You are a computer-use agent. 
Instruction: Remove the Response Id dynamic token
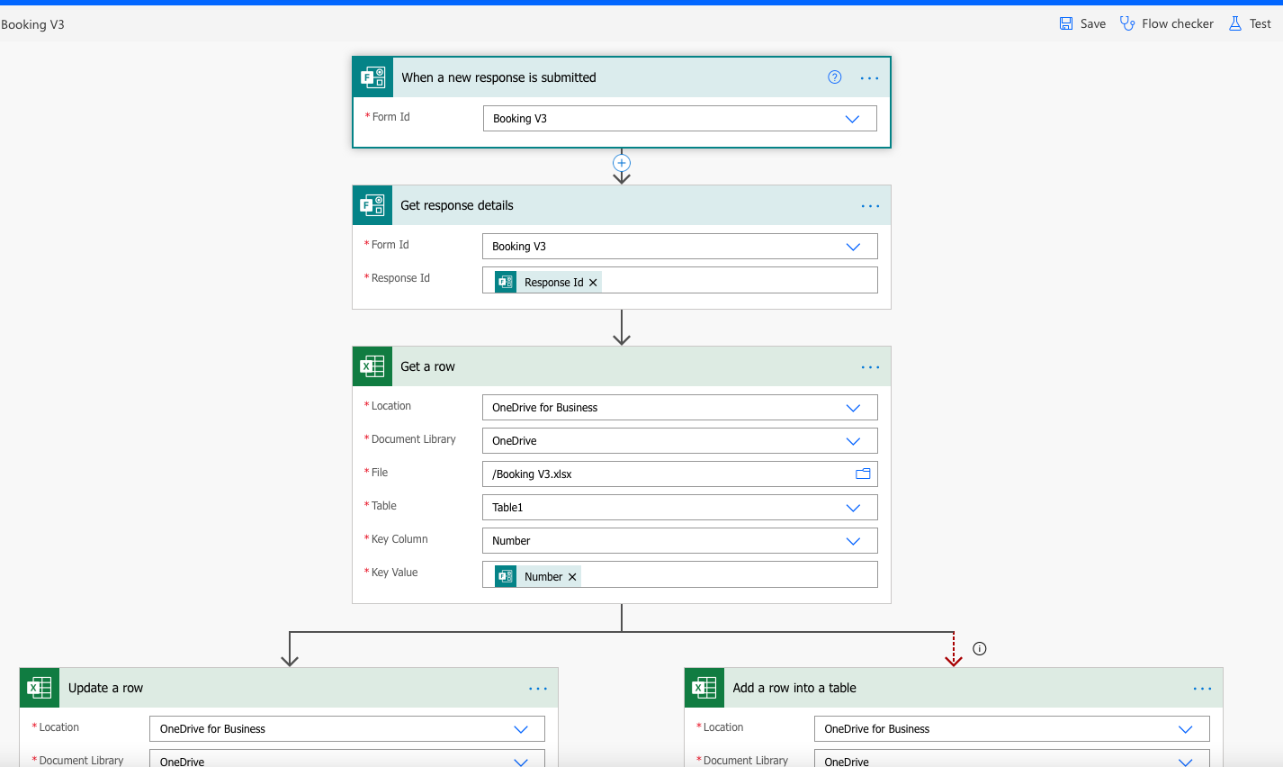click(593, 283)
